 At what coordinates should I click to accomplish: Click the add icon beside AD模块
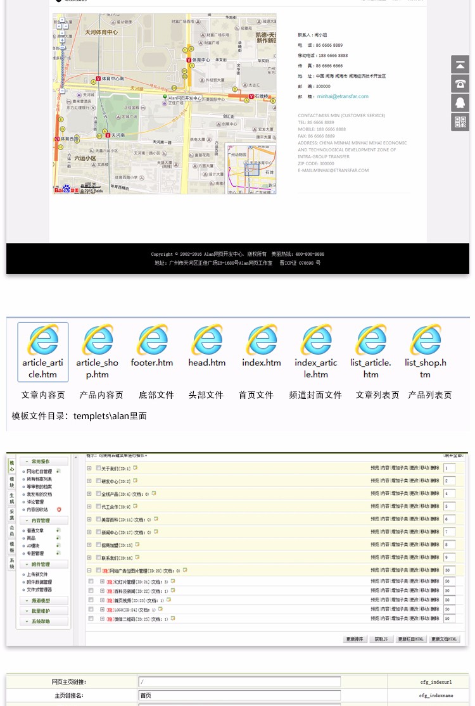(x=58, y=546)
